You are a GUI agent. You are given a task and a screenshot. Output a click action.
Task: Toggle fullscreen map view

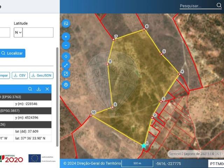tap(66, 74)
